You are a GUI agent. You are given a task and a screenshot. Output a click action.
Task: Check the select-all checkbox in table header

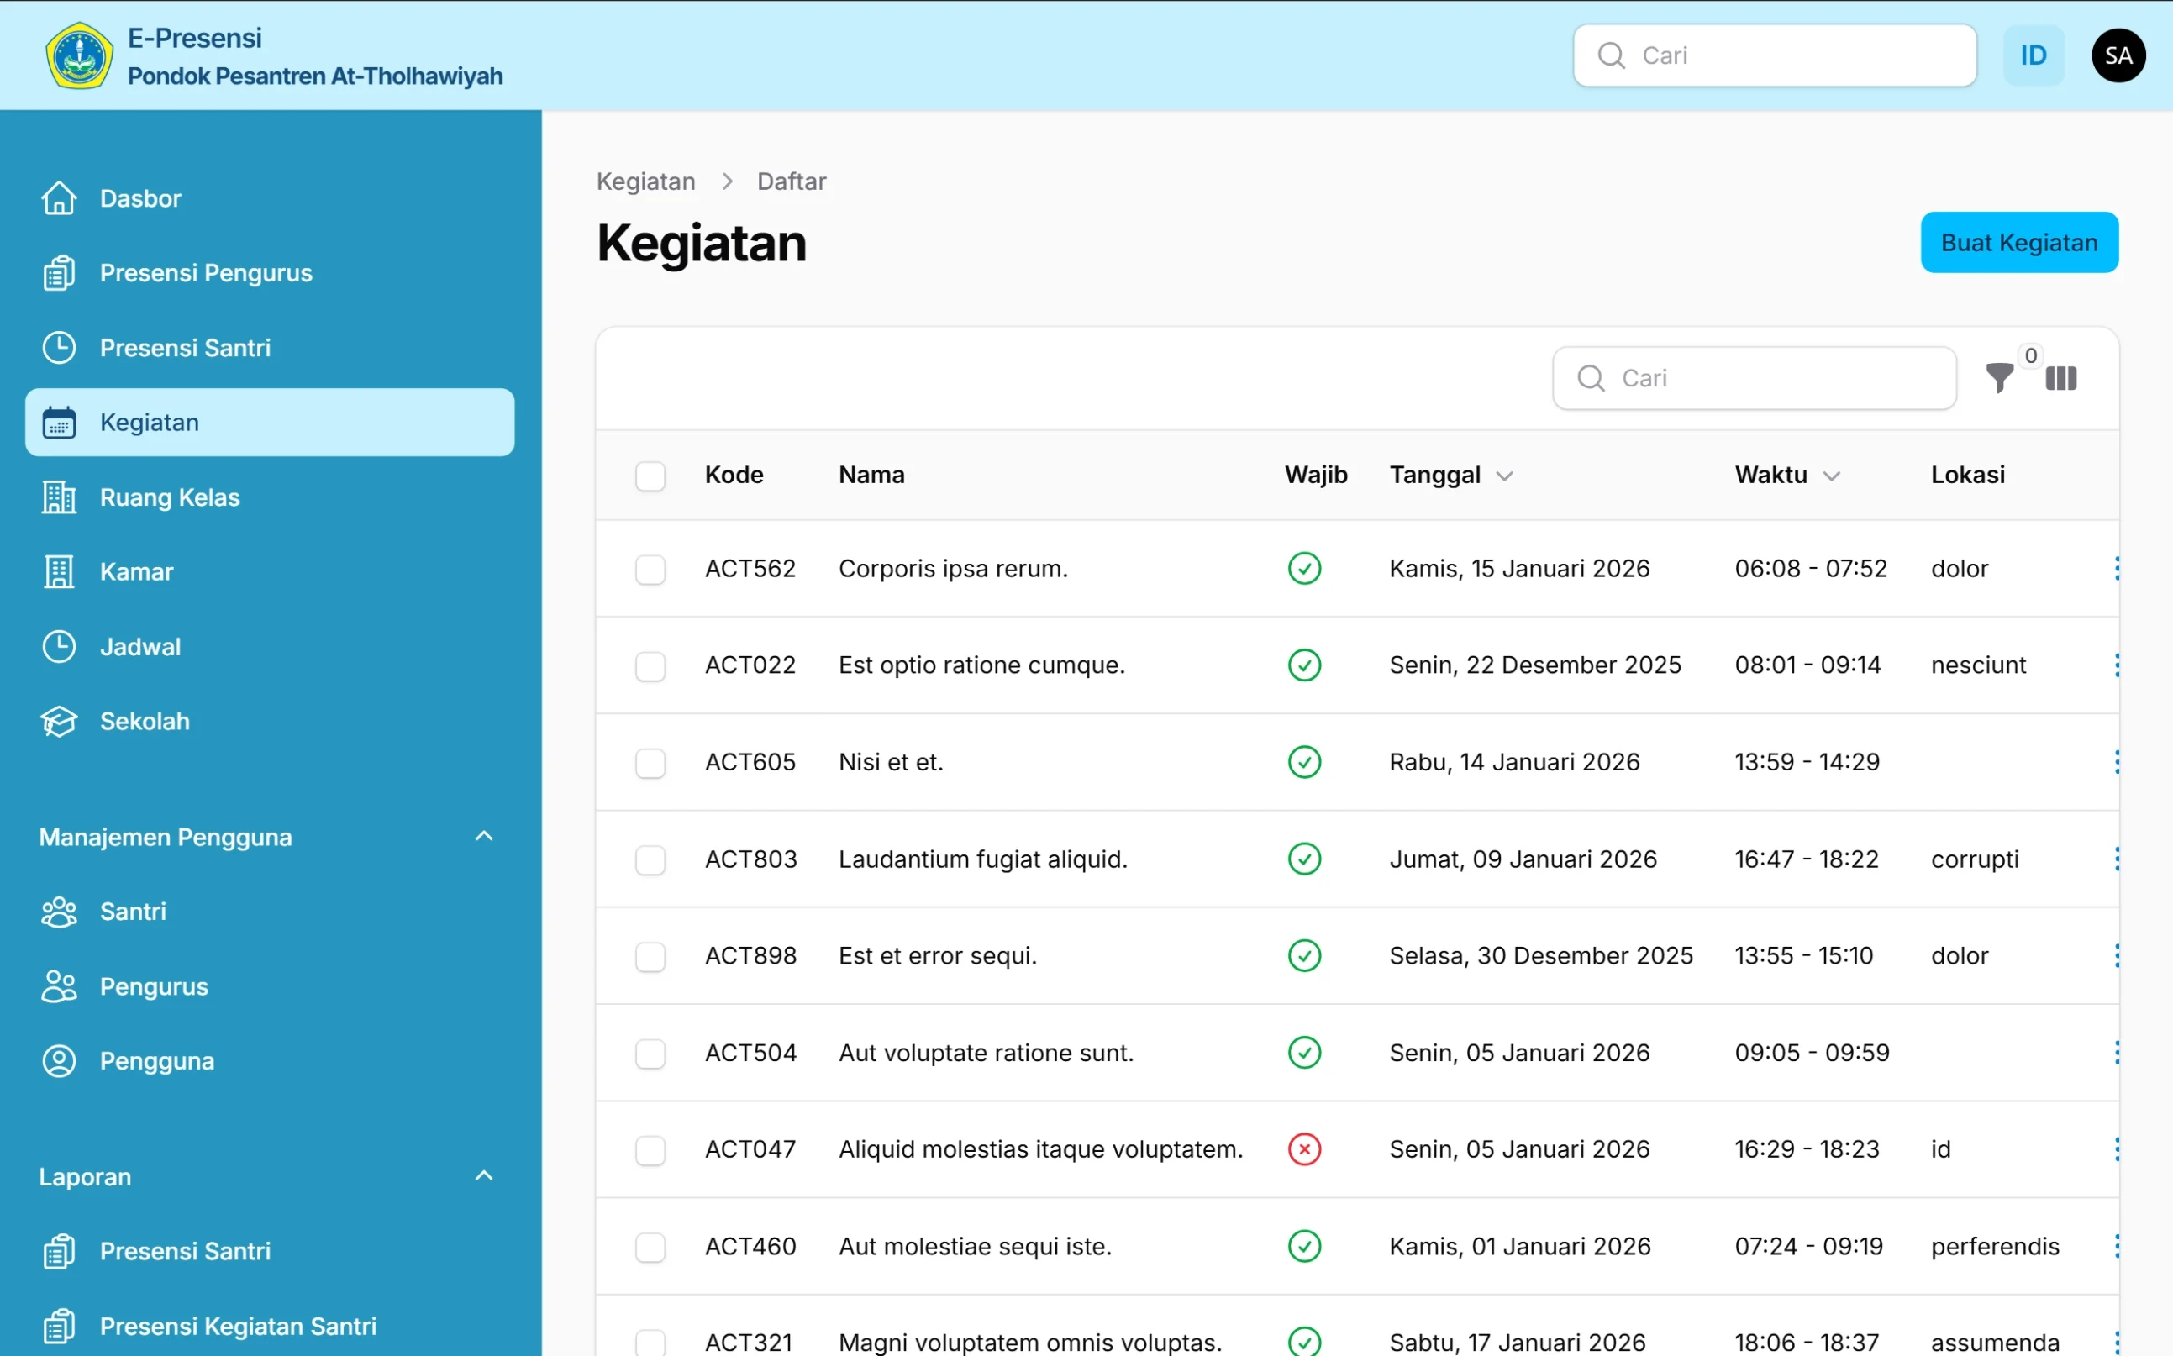point(650,476)
